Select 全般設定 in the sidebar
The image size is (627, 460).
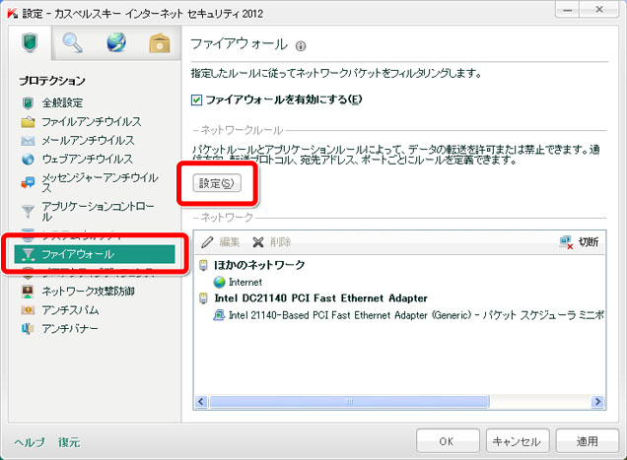click(x=62, y=103)
